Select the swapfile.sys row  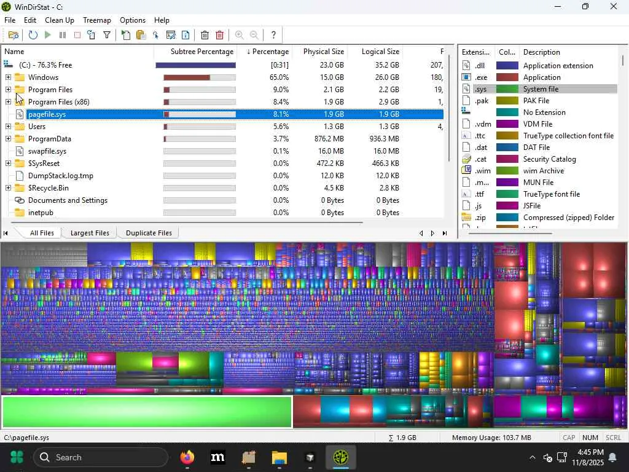coord(222,151)
